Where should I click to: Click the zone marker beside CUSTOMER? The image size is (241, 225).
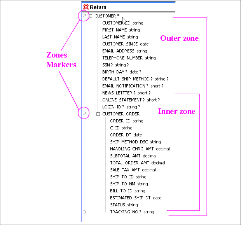point(84,16)
